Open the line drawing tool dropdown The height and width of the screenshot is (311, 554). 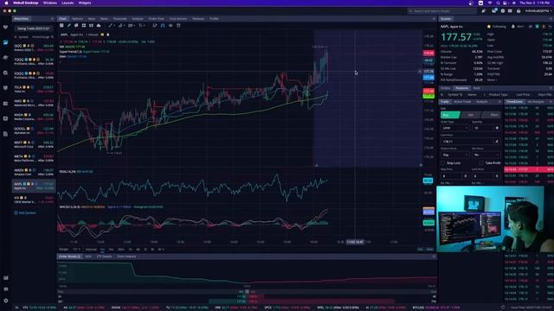(111, 25)
